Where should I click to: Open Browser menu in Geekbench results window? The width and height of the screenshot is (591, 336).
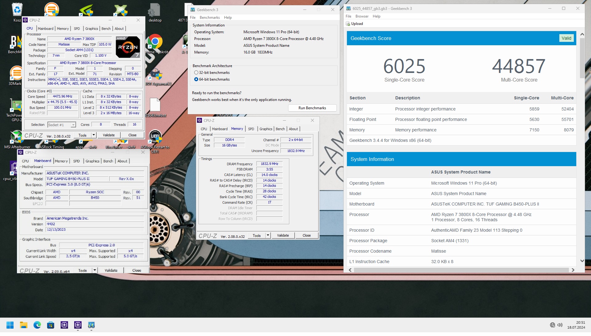click(x=362, y=16)
